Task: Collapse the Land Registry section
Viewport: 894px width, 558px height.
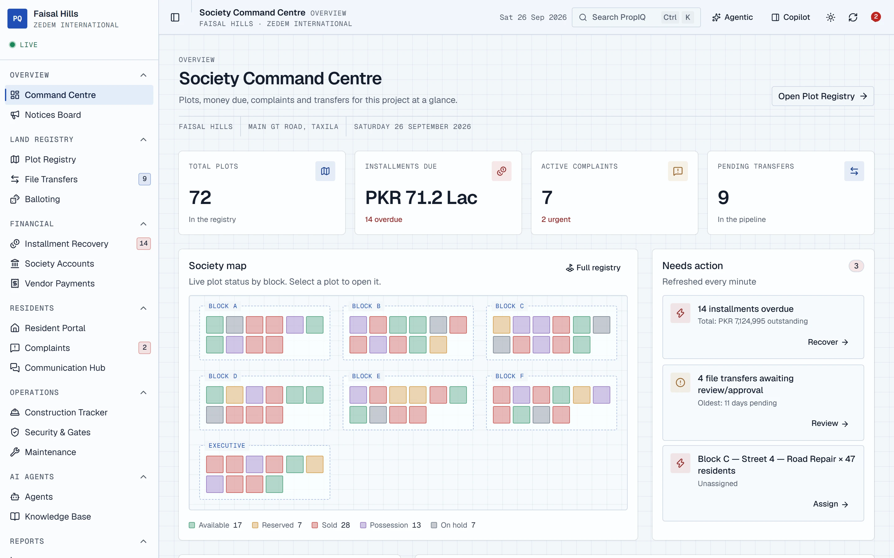Action: tap(143, 139)
